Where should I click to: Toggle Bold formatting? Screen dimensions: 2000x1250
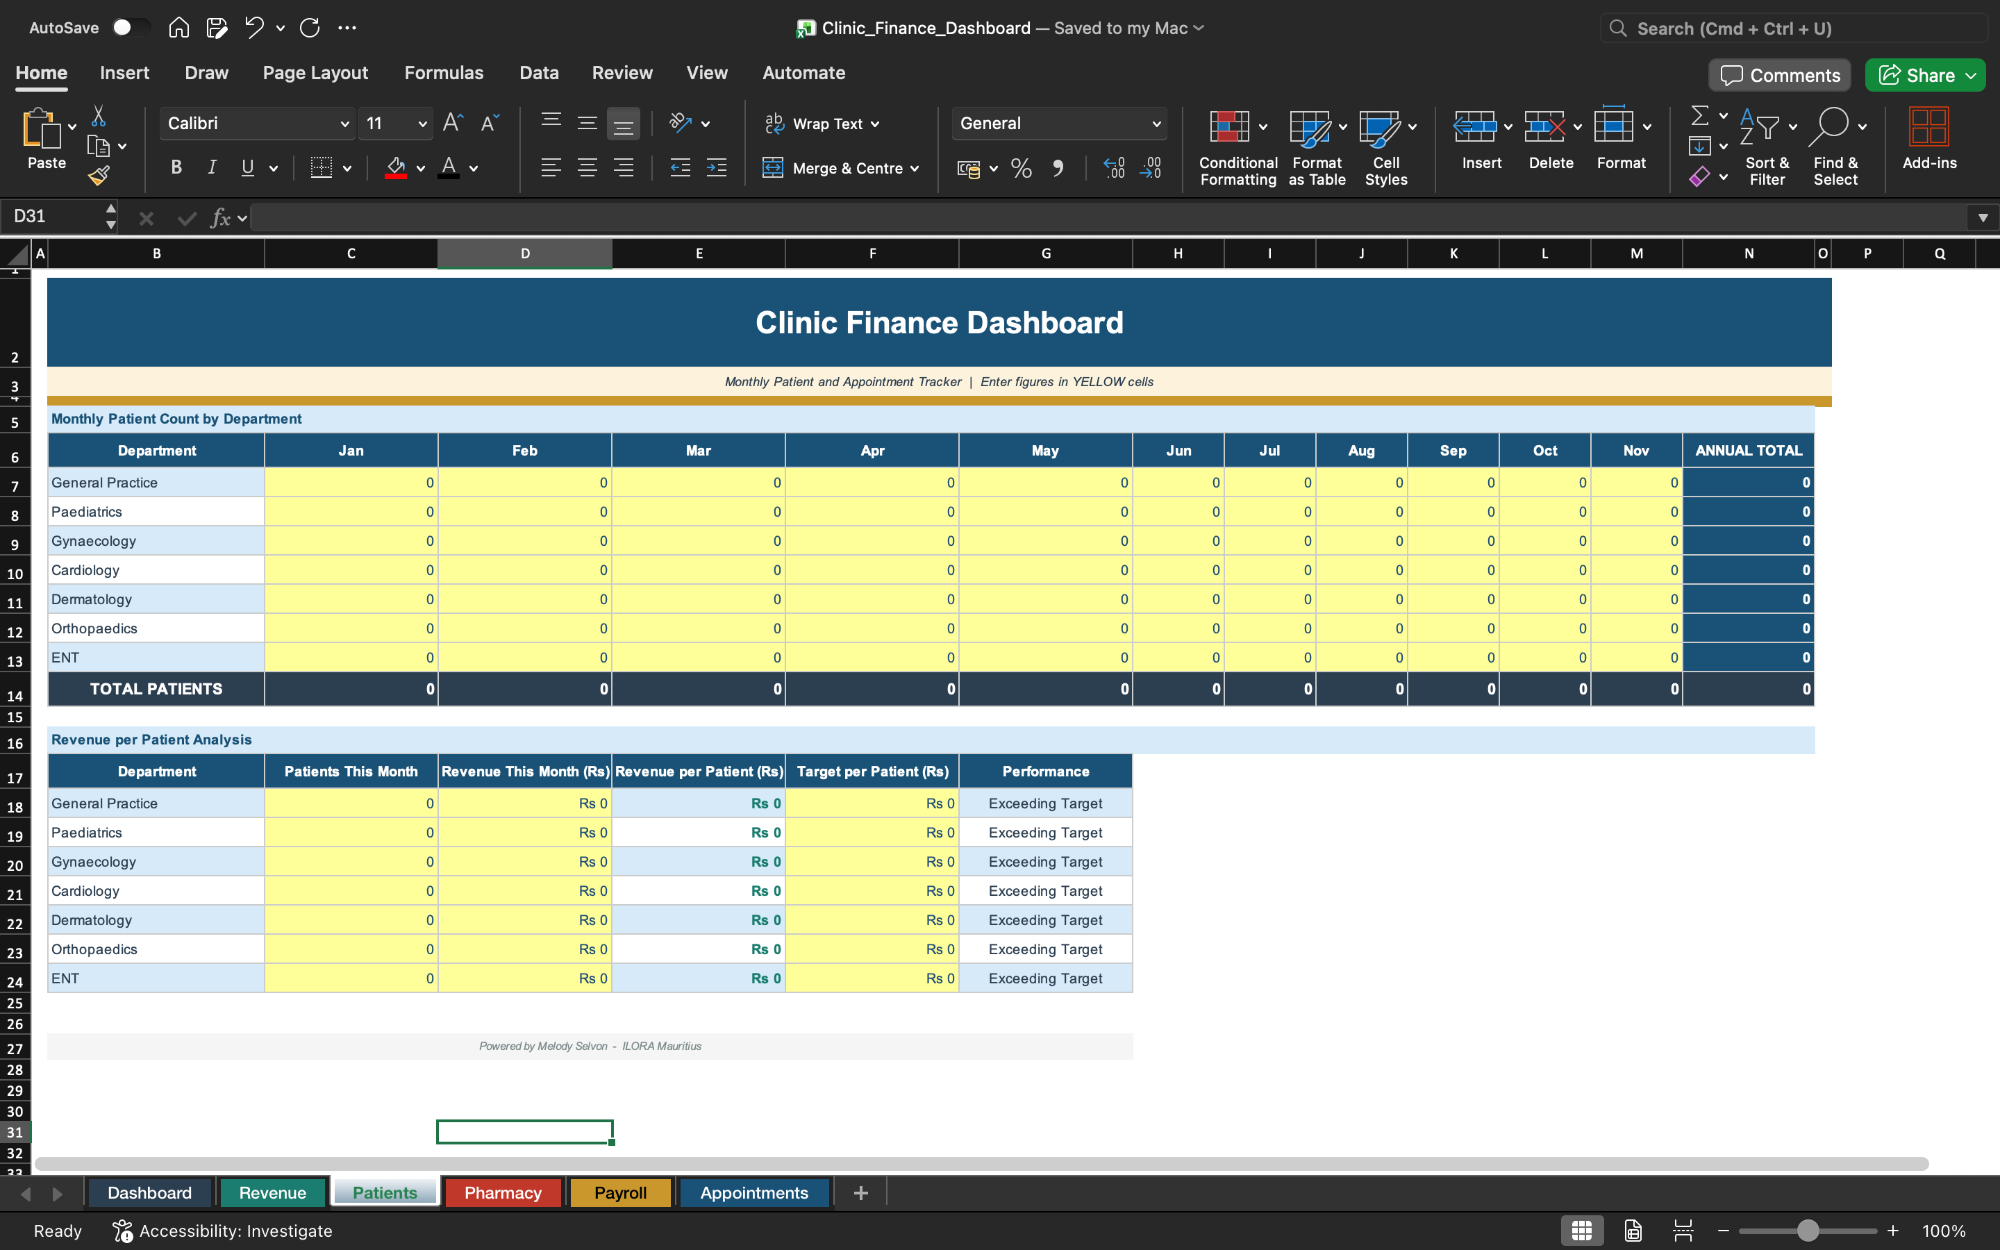pos(176,168)
